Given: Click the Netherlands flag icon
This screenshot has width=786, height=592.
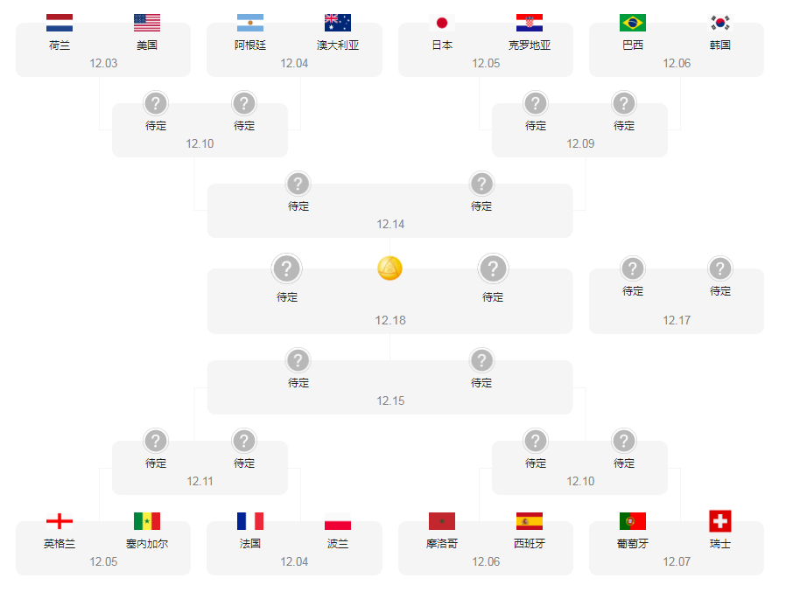Looking at the screenshot, I should coord(60,23).
